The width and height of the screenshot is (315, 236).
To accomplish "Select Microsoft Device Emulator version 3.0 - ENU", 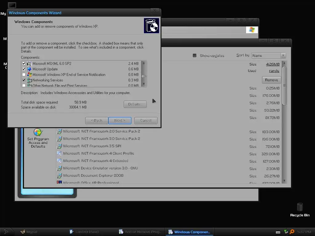I will click(101, 168).
